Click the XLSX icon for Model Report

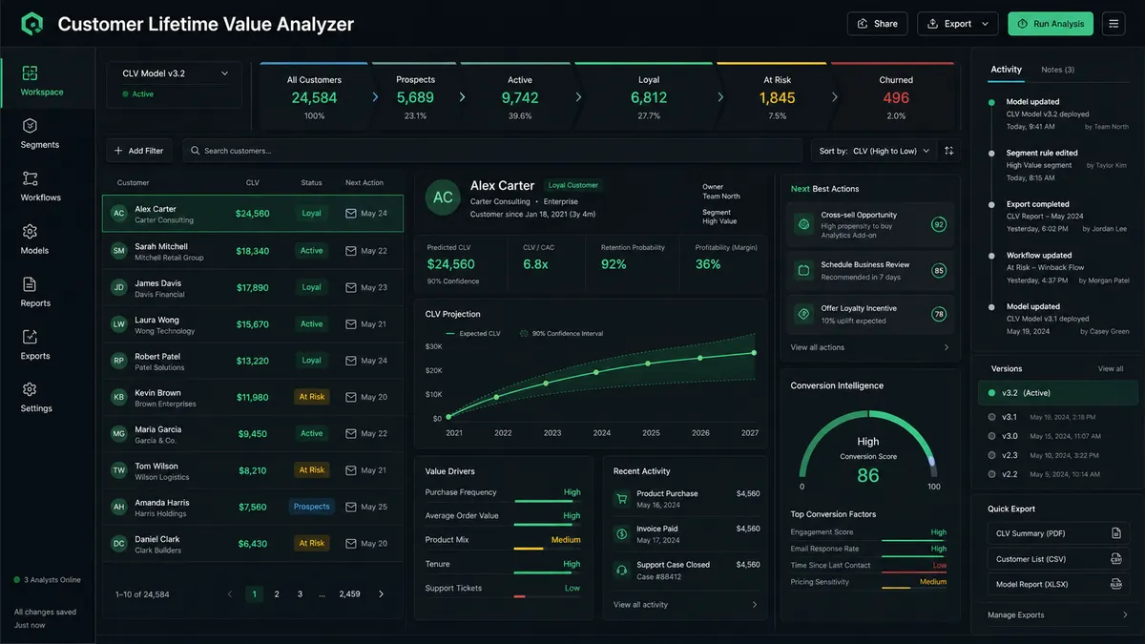coord(1115,584)
